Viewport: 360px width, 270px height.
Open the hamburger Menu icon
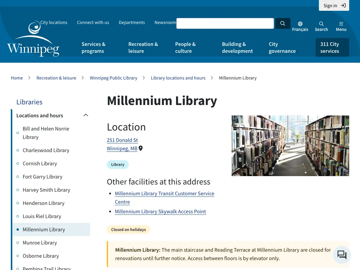point(341,26)
